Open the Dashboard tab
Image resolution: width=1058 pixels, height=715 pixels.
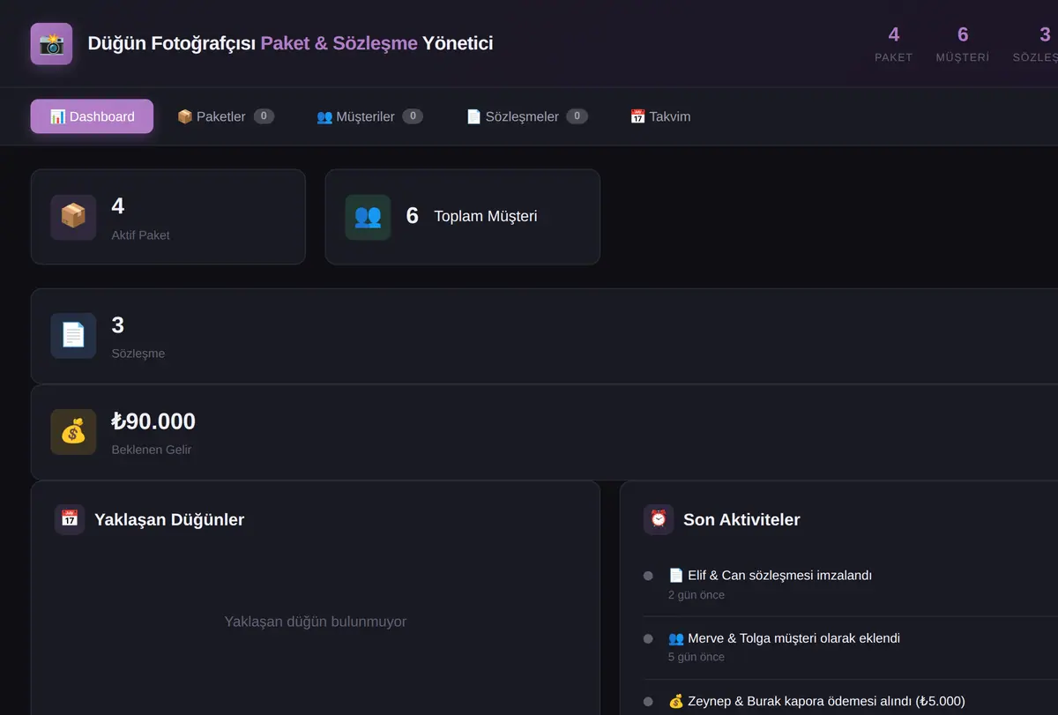coord(92,116)
